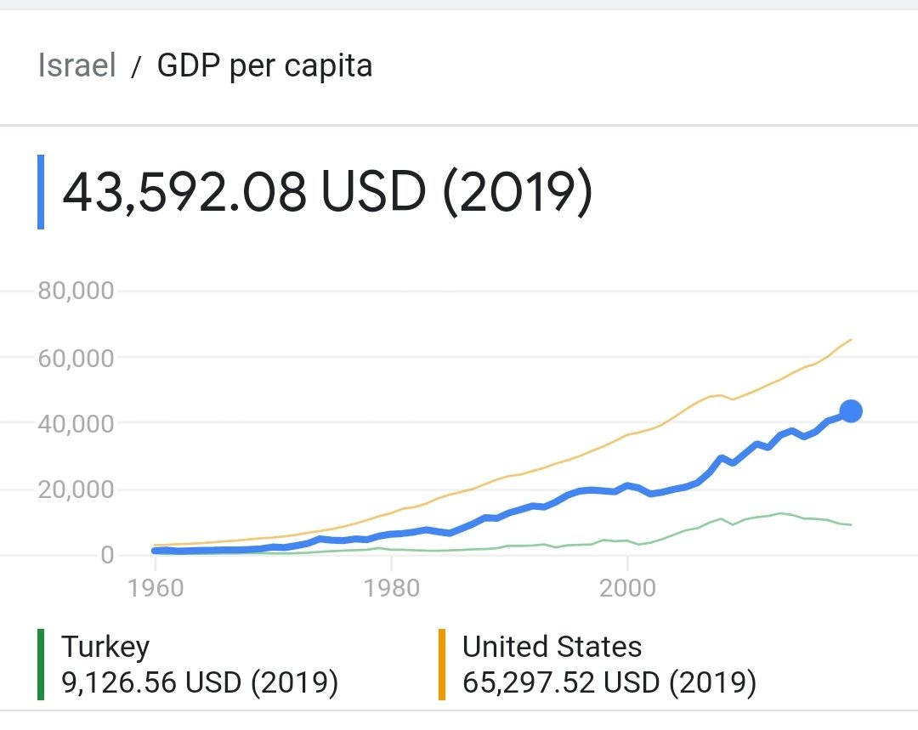Click Turkey's 9,126.56 USD (2019) value
The width and height of the screenshot is (918, 730).
coord(200,682)
